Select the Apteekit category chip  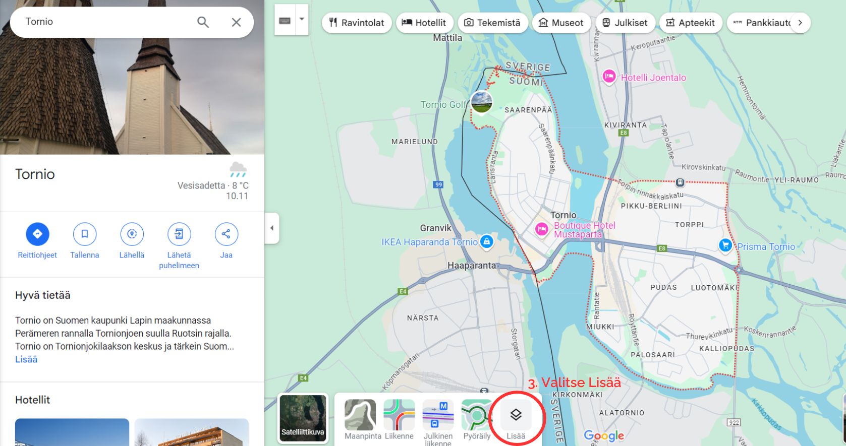(x=691, y=23)
